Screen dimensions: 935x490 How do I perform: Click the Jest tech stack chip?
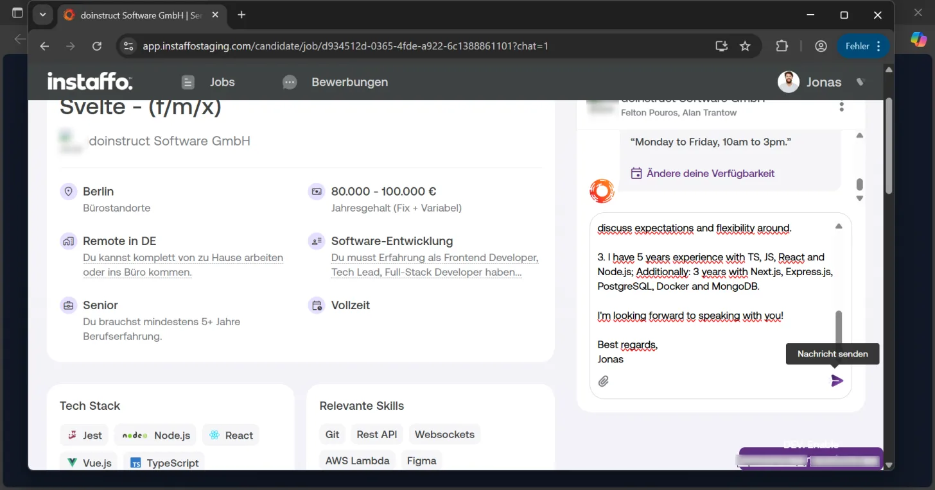pos(85,435)
